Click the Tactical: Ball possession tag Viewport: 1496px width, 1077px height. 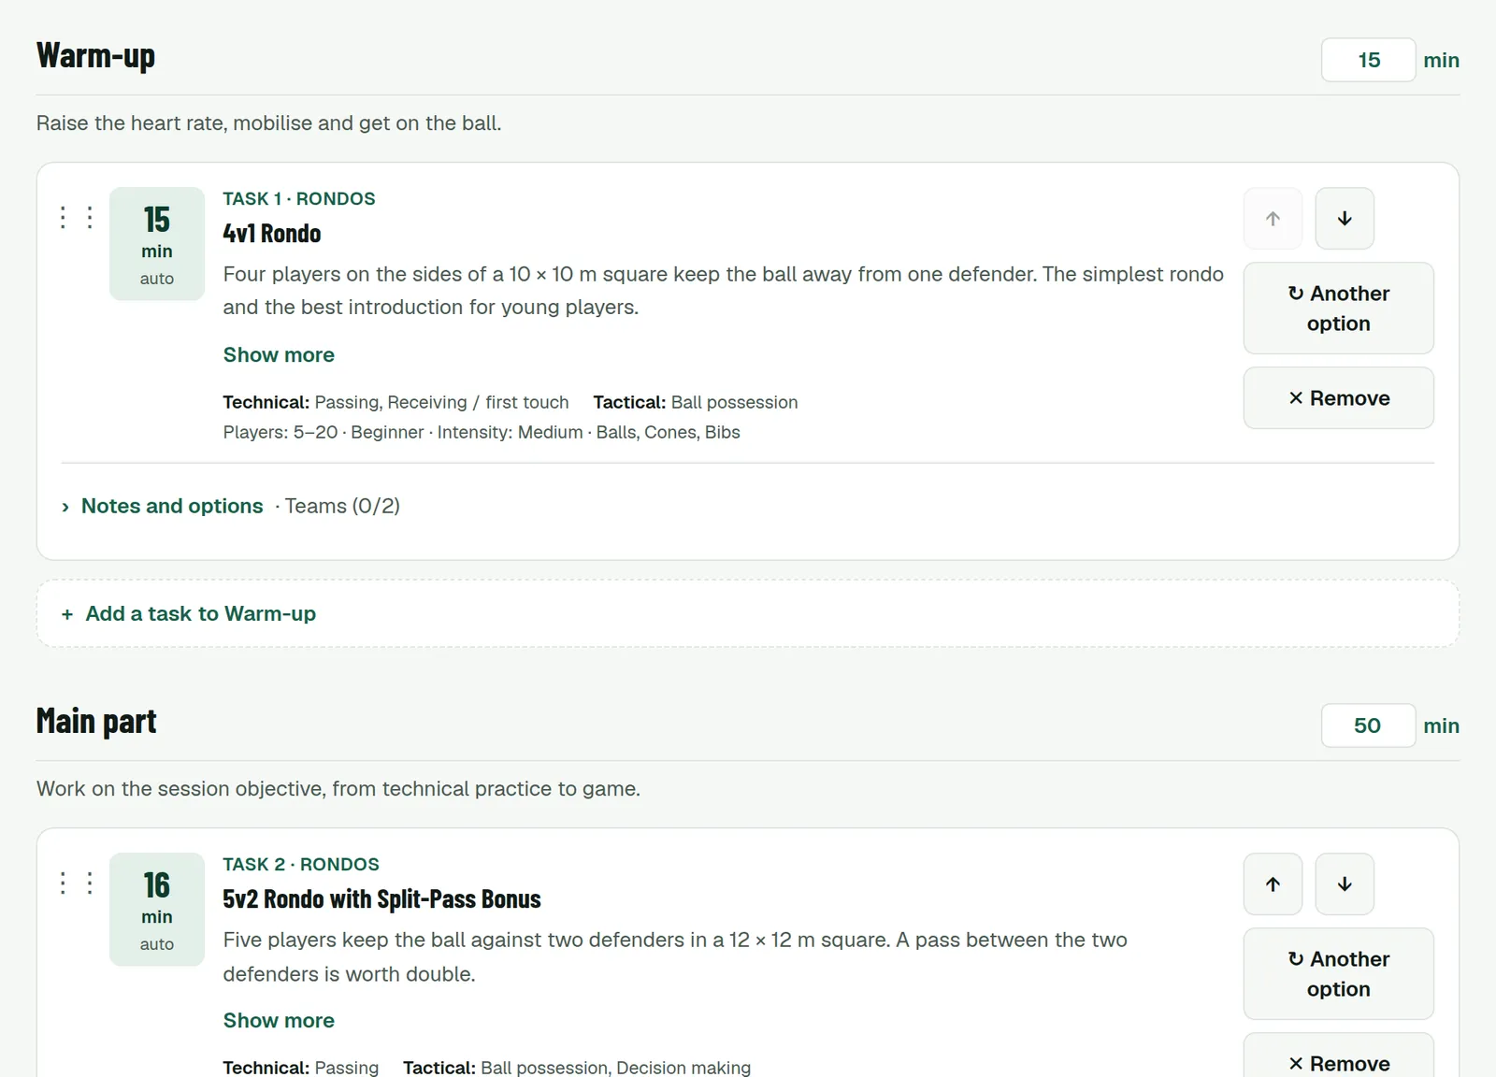coord(696,403)
